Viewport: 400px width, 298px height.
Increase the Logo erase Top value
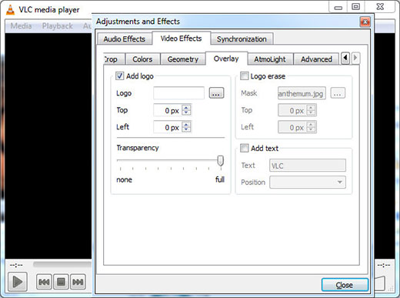tap(311, 108)
